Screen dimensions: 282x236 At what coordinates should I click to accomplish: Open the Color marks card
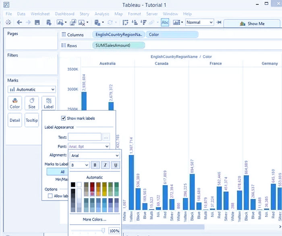coord(15,103)
